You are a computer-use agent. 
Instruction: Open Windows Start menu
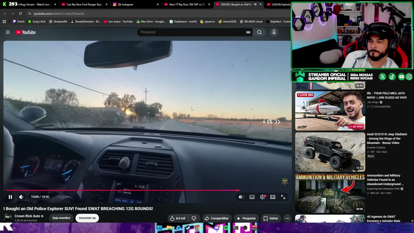[x=159, y=228]
